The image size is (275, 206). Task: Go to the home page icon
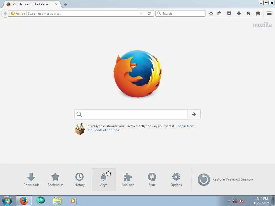(x=248, y=13)
